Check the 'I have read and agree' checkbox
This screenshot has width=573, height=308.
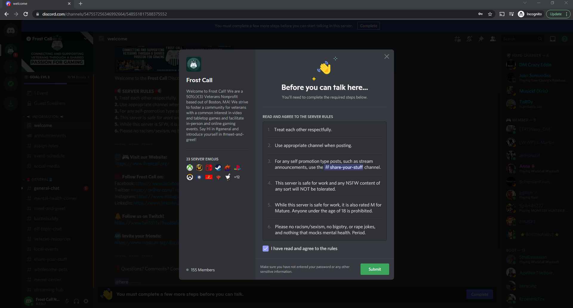coord(265,248)
